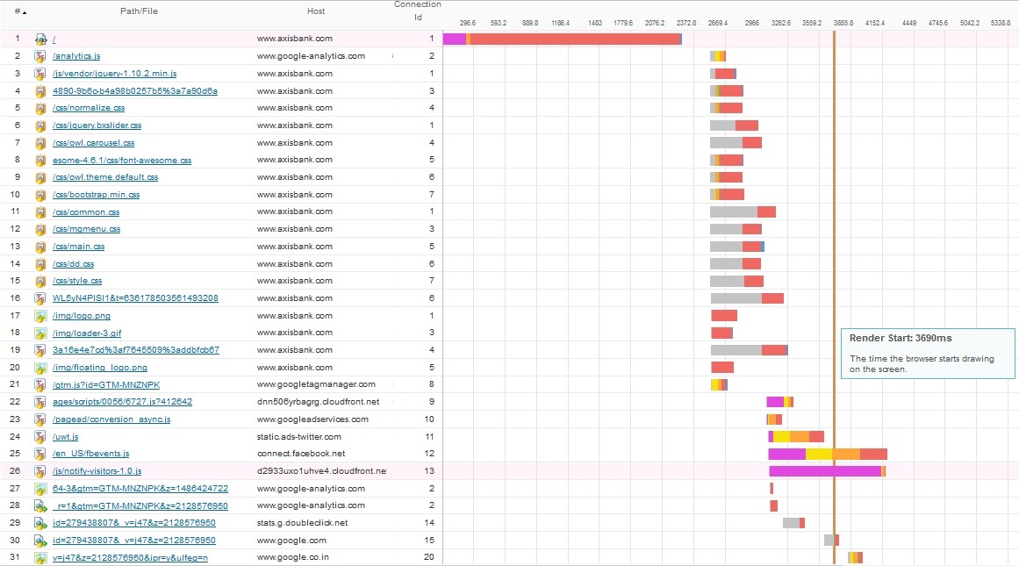This screenshot has width=1019, height=566.
Task: Click icon of row 29 doubleclick request
Action: (40, 523)
